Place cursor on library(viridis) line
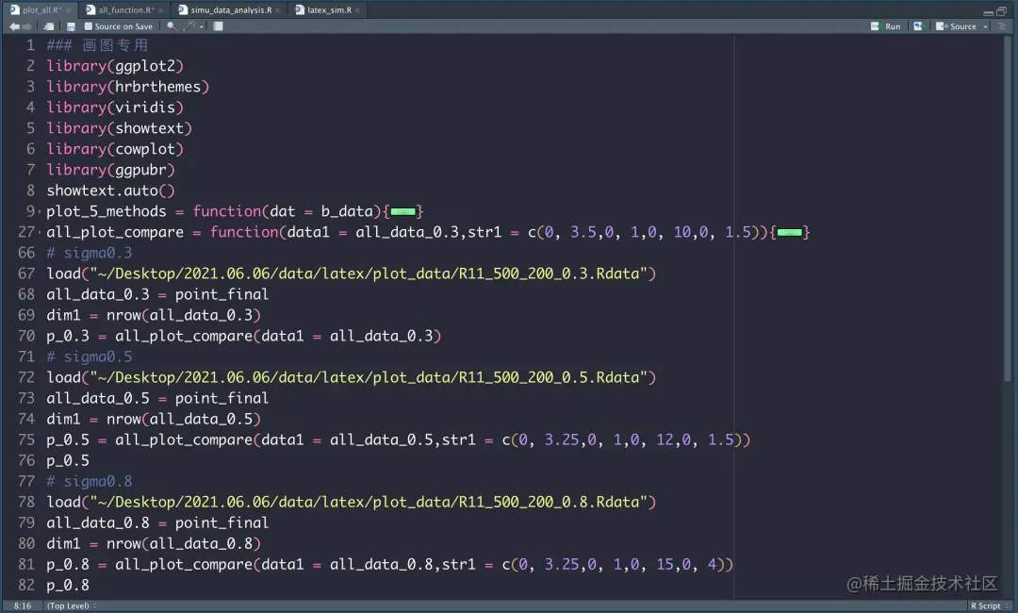Viewport: 1018px width, 613px height. (x=115, y=108)
